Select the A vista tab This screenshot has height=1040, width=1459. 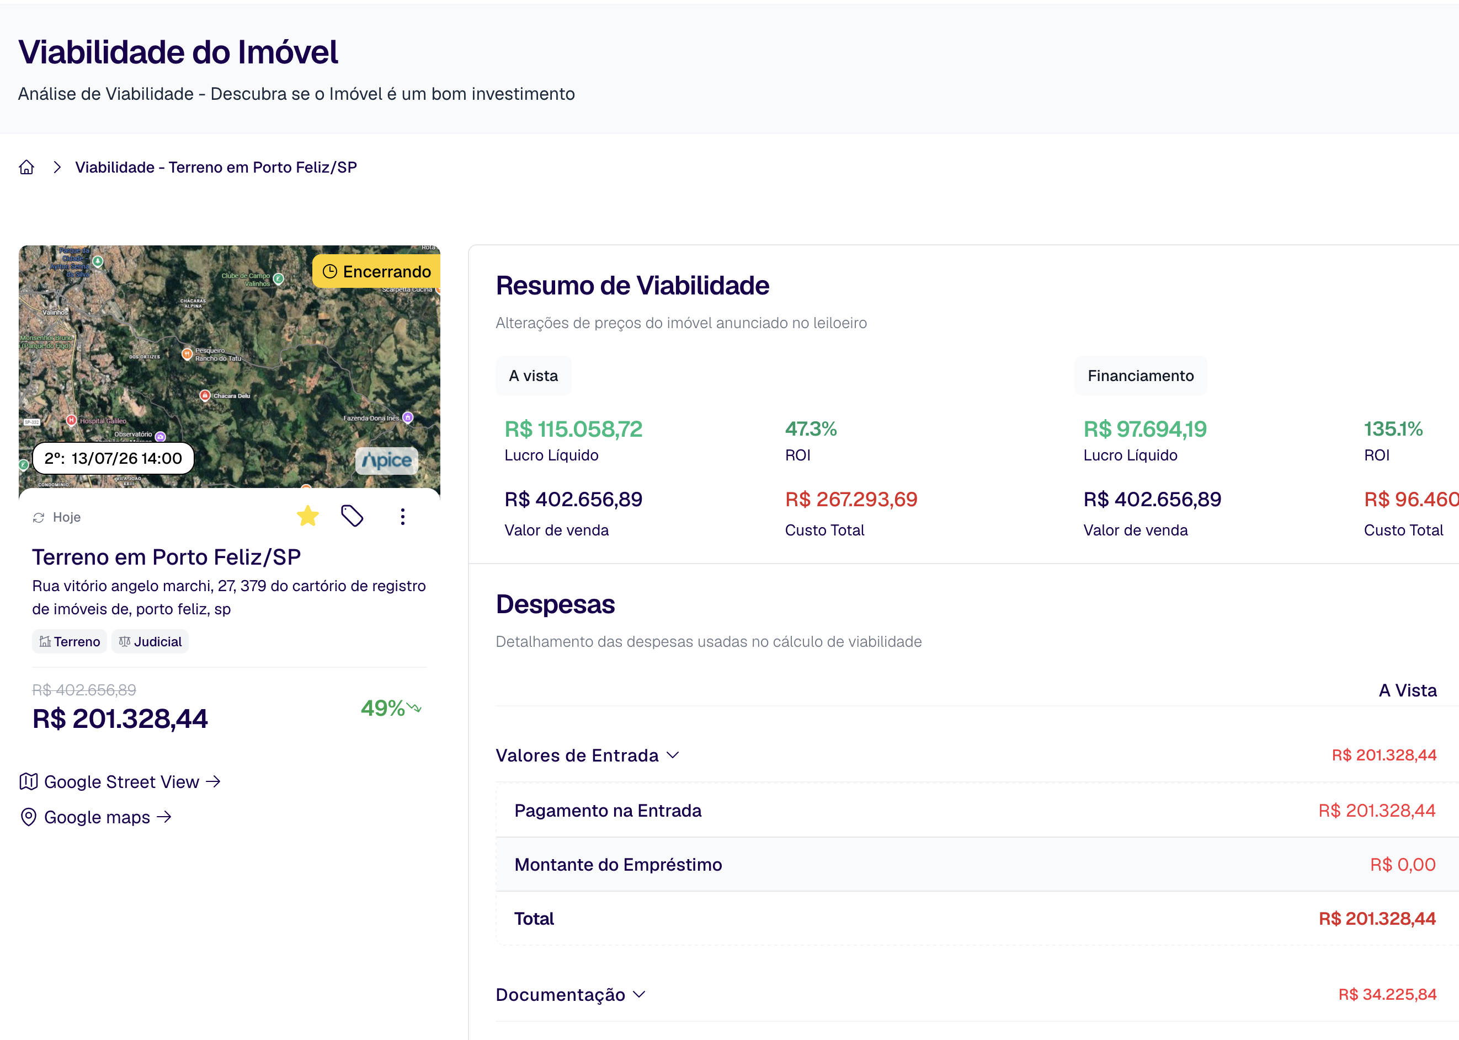[533, 376]
